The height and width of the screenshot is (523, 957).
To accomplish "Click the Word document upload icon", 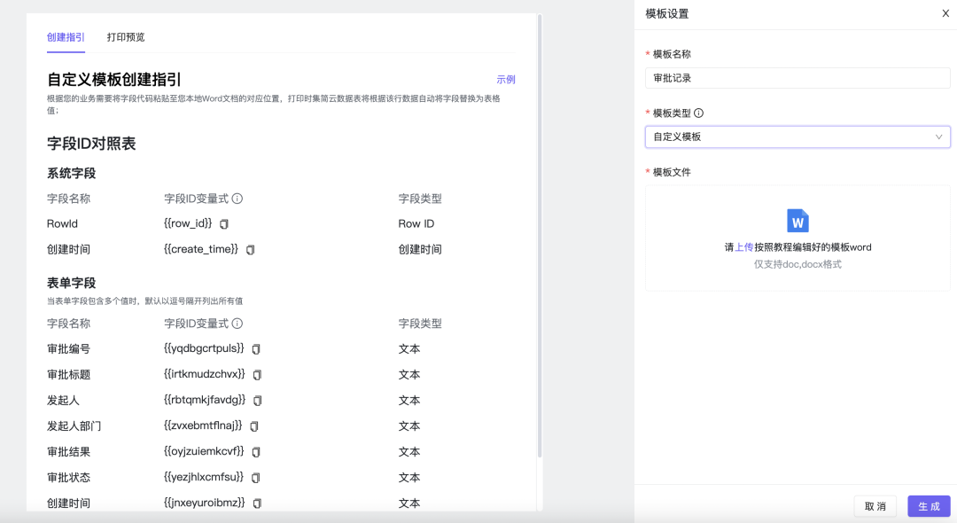I will pos(797,221).
